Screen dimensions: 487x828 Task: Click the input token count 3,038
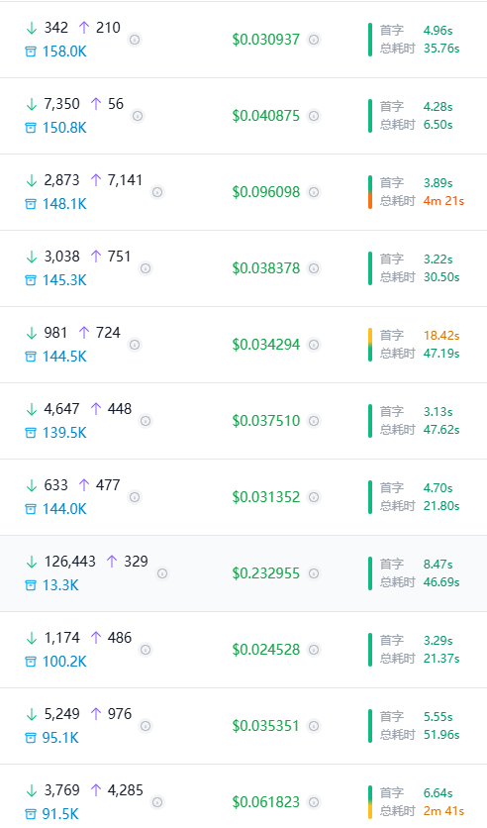click(61, 257)
